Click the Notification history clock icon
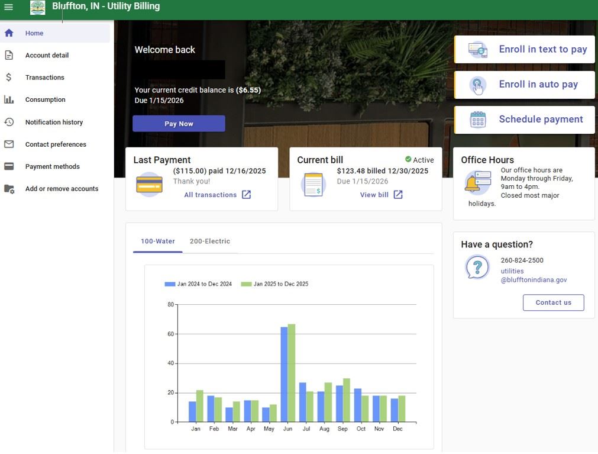Image resolution: width=598 pixels, height=454 pixels. 8,121
